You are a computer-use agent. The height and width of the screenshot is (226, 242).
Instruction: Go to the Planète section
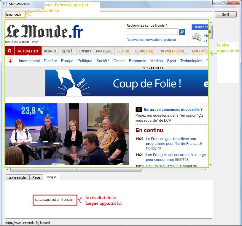(x=50, y=61)
